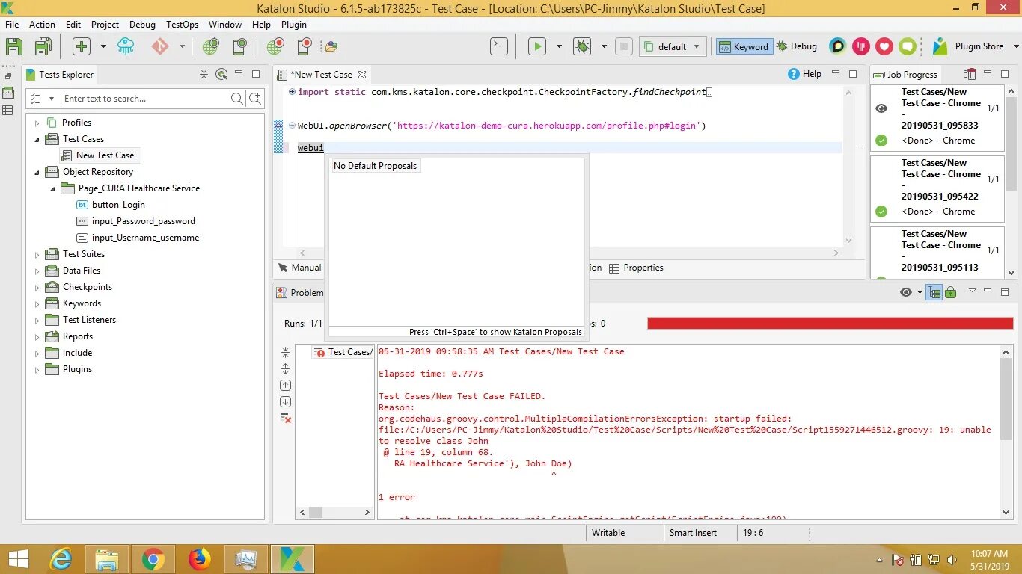Switch to Keyword perspective

743,46
